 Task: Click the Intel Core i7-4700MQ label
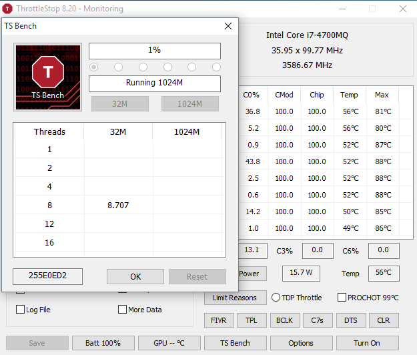(x=307, y=35)
